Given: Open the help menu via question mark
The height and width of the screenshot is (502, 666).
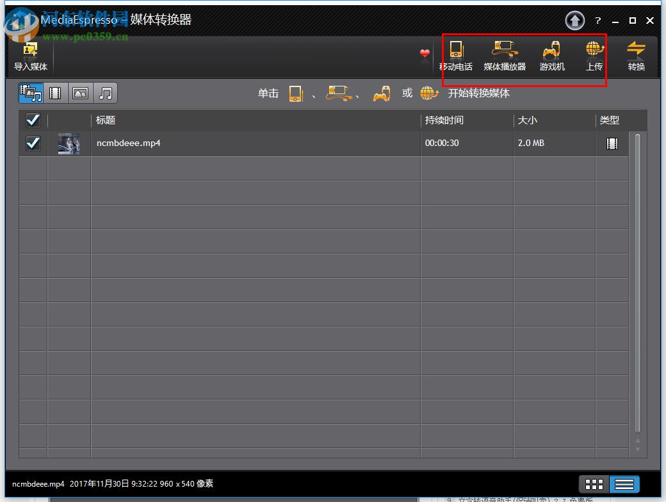Looking at the screenshot, I should pos(597,20).
